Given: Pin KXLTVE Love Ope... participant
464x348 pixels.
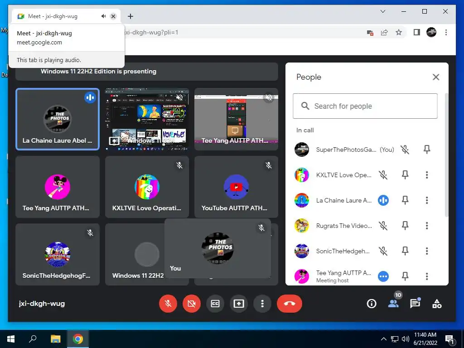Looking at the screenshot, I should [x=405, y=175].
